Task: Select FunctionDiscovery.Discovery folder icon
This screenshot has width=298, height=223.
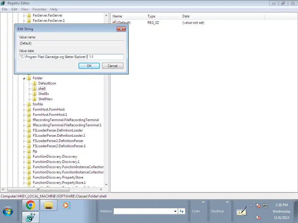Action: coord(29,157)
